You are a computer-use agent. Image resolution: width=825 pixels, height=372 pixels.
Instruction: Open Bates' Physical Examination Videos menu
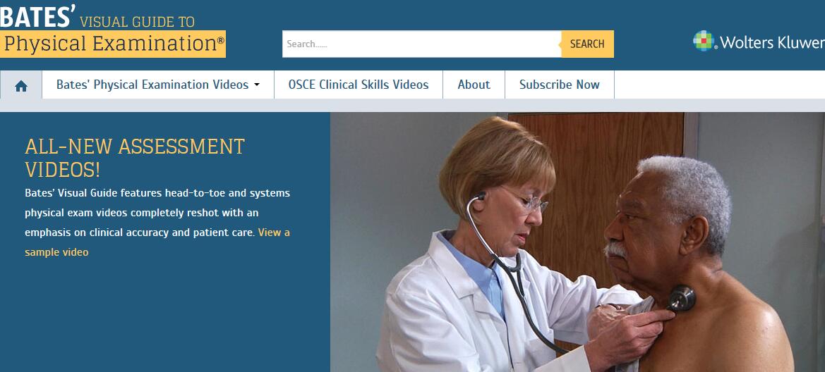pyautogui.click(x=158, y=85)
